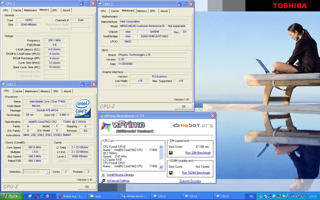Viewport: 320px width, 200px height.
Task: Click the disc media tray icon
Action: pyautogui.click(x=274, y=196)
